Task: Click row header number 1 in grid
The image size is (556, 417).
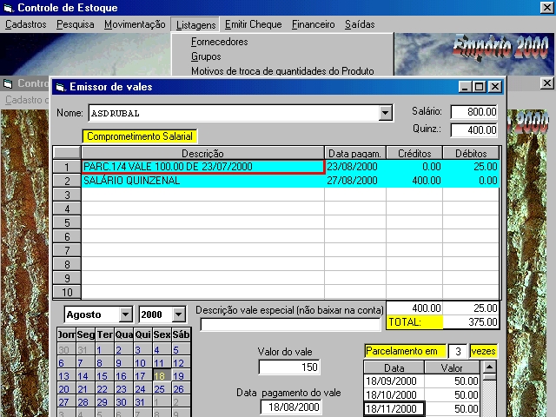Action: pyautogui.click(x=66, y=167)
